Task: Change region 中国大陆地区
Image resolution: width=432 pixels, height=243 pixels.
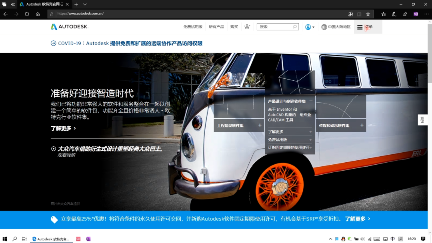Action: (336, 27)
